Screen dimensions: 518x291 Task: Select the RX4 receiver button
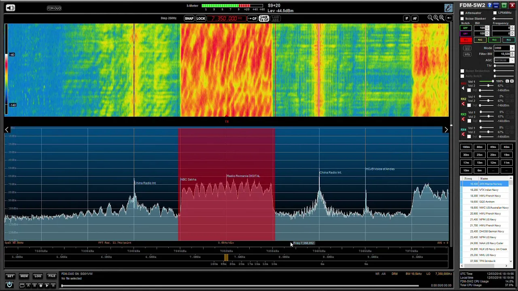pos(509,40)
